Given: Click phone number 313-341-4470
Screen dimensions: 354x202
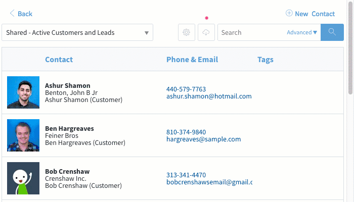Looking at the screenshot, I should (x=186, y=175).
